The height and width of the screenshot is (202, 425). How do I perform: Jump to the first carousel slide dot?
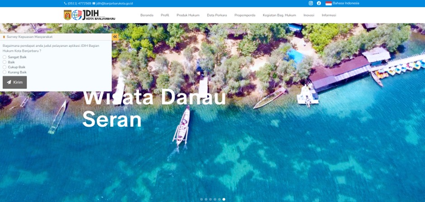[x=202, y=199]
